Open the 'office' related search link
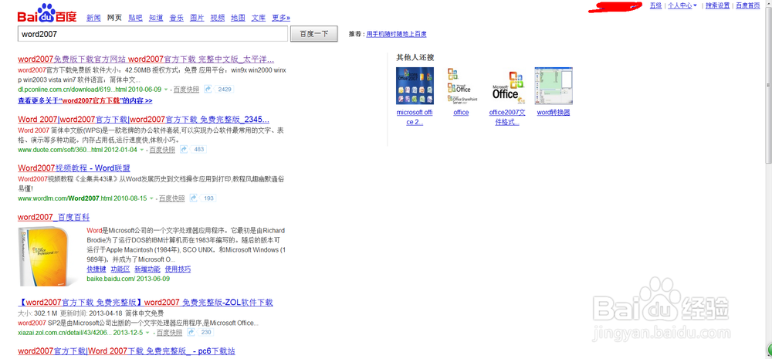The image size is (772, 359). 461,113
